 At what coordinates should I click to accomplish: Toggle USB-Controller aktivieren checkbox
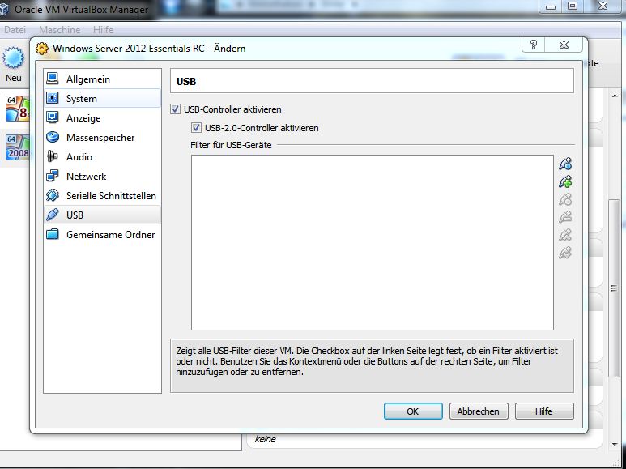(x=176, y=109)
